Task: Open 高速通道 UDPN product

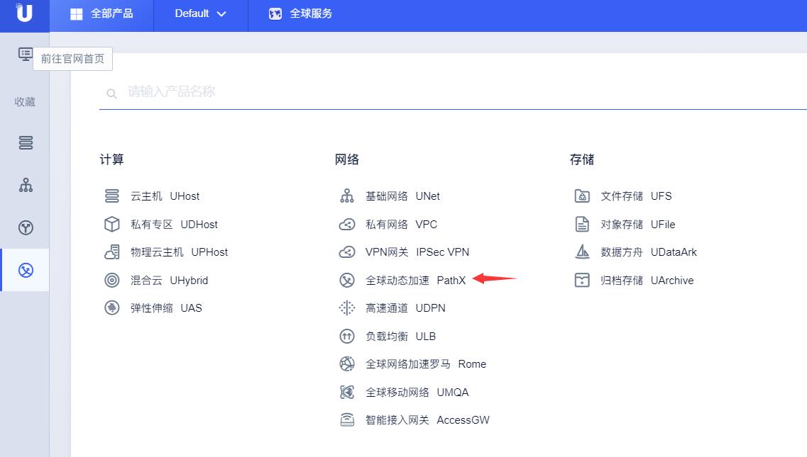Action: point(405,308)
